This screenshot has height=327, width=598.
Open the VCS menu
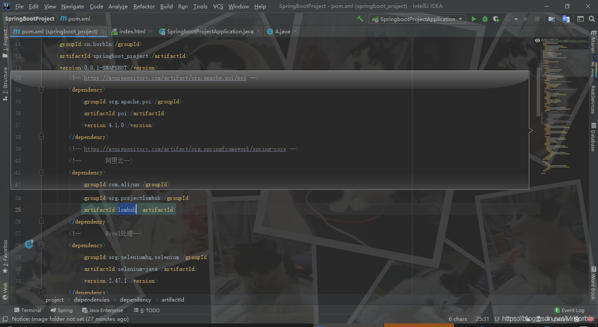pos(218,6)
